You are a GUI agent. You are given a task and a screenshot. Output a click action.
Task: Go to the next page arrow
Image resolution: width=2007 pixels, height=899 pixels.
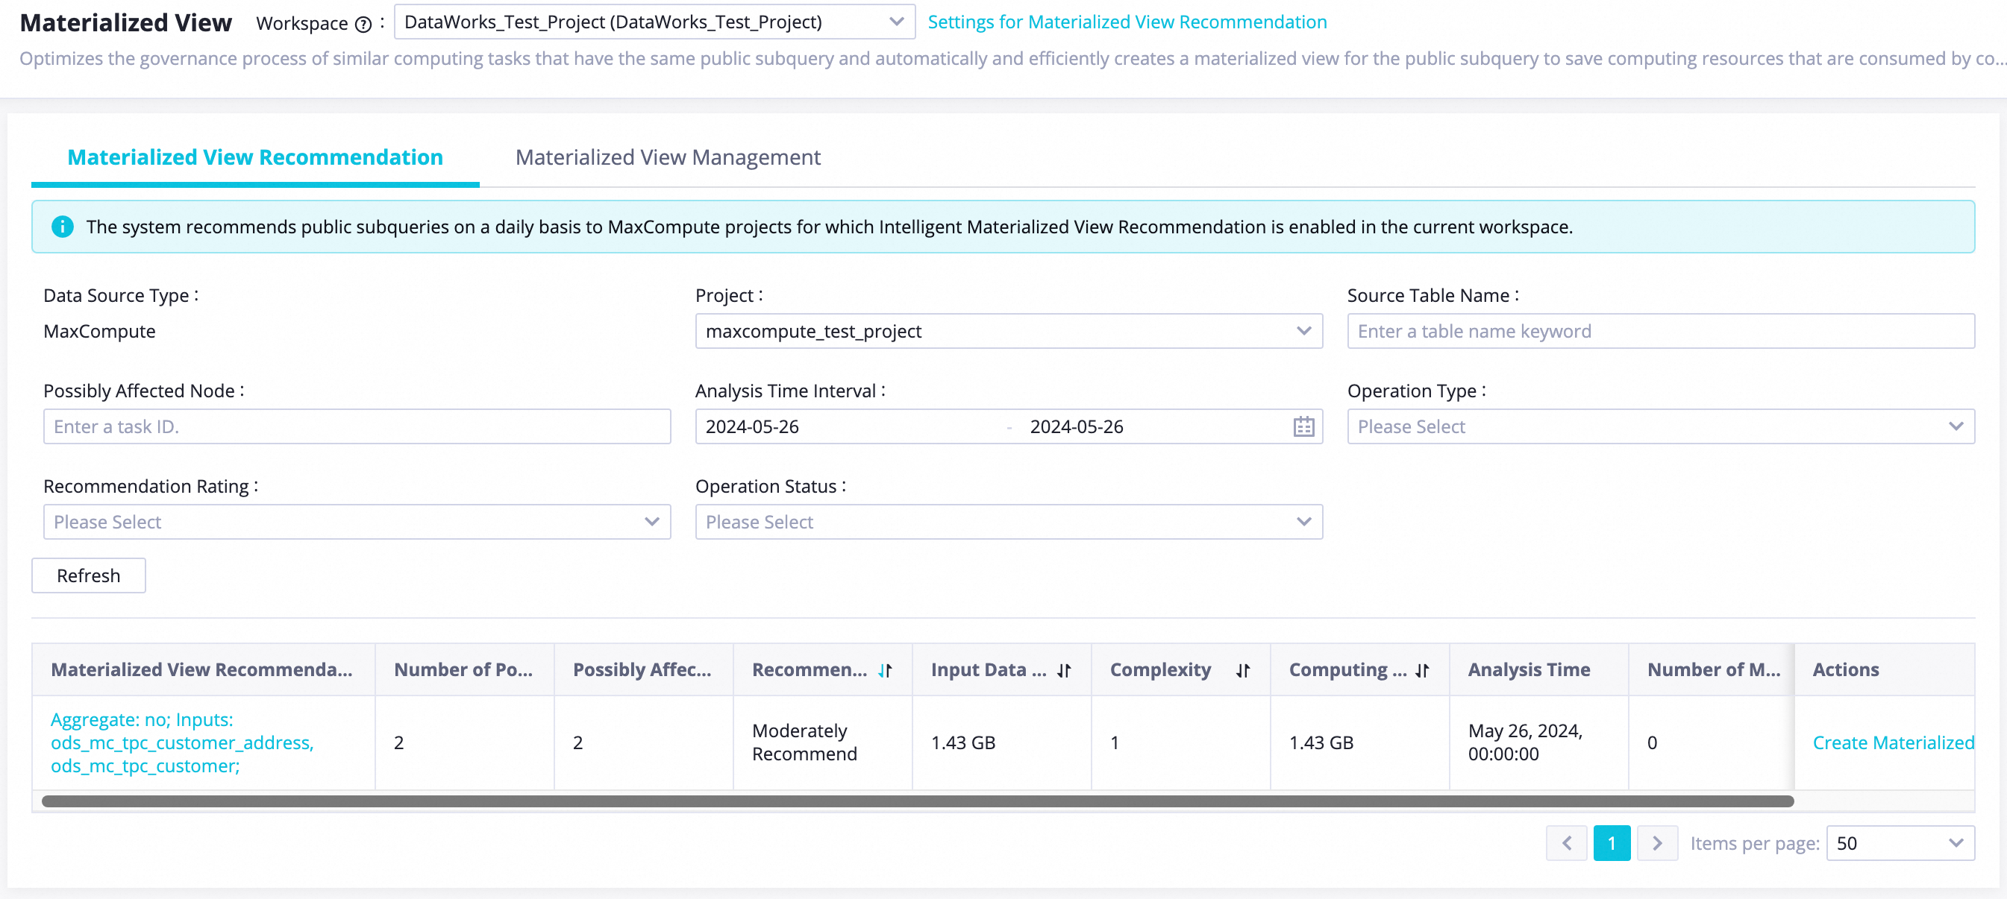[1656, 843]
